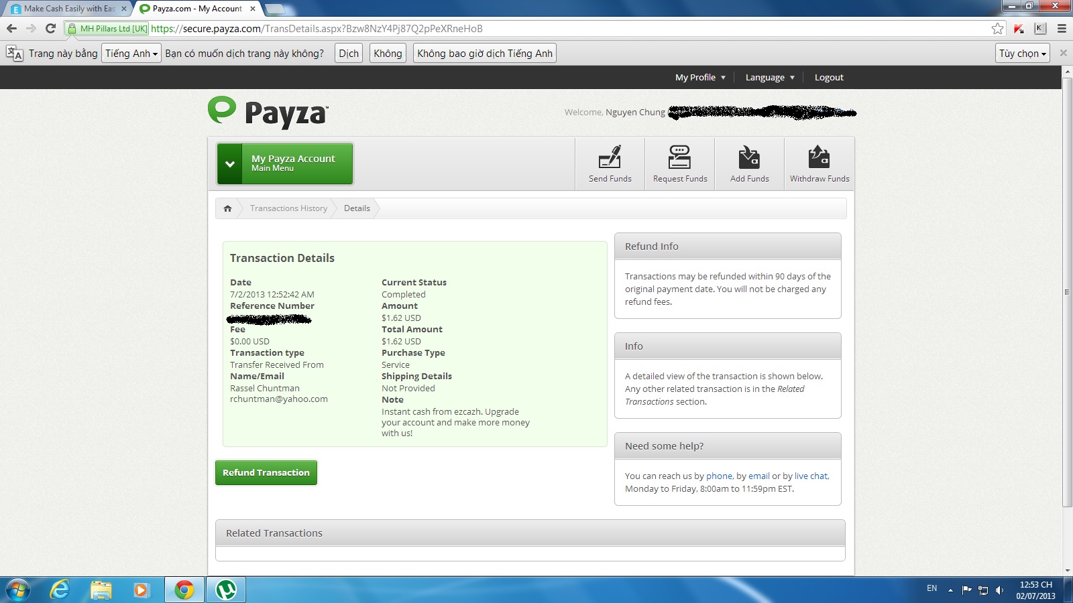Expand the My Payza Account main menu
This screenshot has width=1073, height=603.
coord(284,163)
